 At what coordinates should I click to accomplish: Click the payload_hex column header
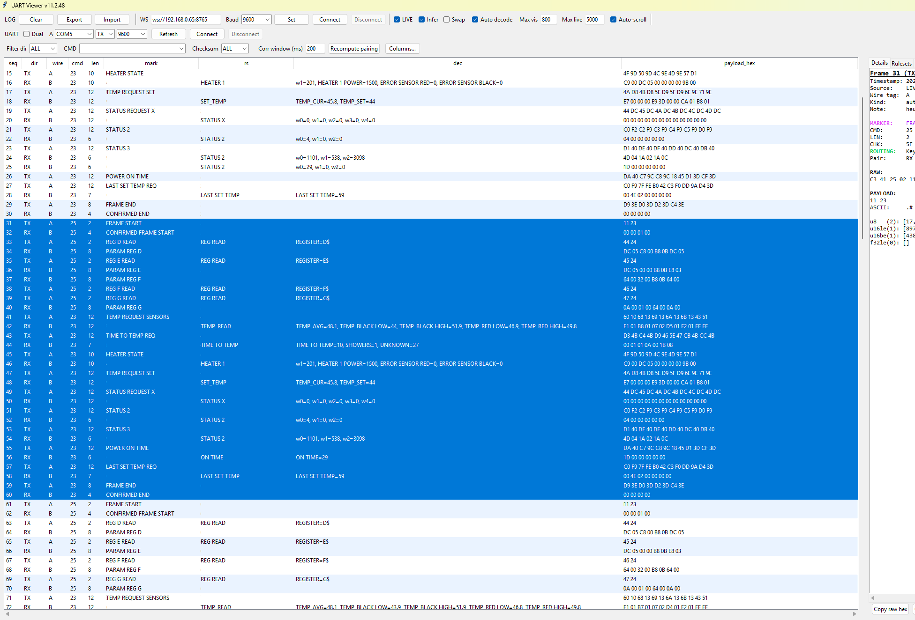click(739, 63)
